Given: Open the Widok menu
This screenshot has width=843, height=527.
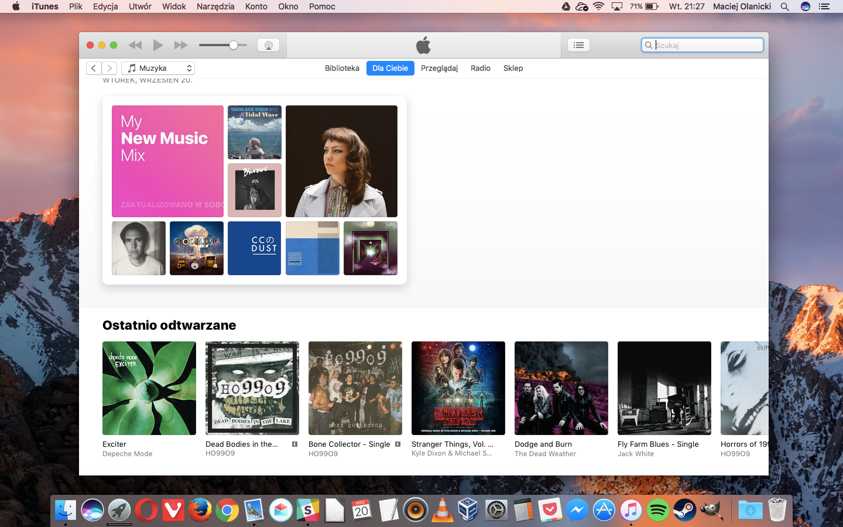Looking at the screenshot, I should tap(174, 6).
